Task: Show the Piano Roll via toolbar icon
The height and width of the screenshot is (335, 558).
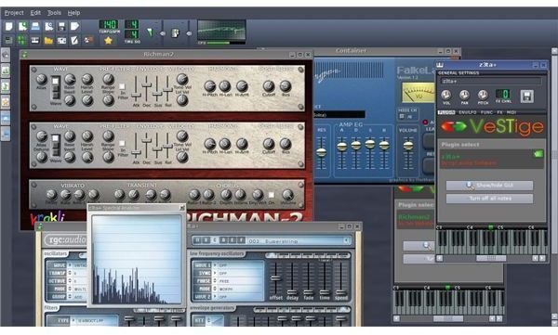Action: coord(35,40)
